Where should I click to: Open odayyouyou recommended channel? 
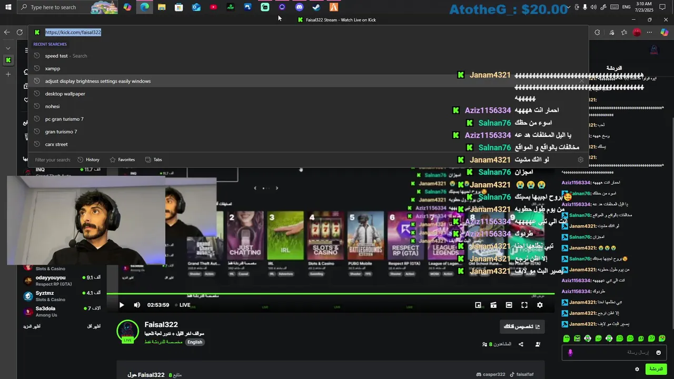point(62,281)
